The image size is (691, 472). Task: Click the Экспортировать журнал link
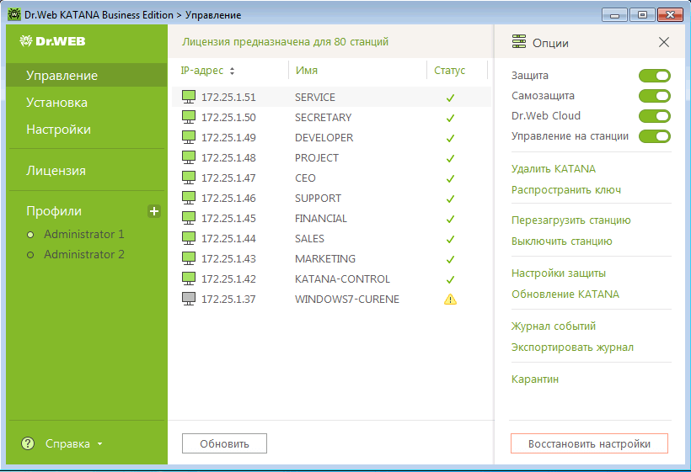point(572,347)
